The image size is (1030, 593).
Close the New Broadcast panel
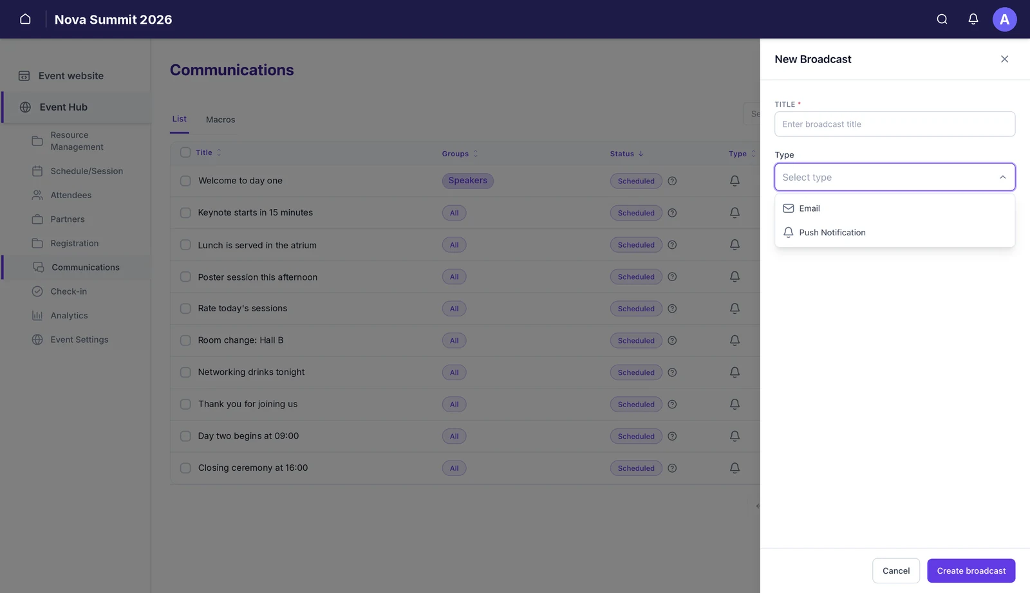[x=1004, y=59]
